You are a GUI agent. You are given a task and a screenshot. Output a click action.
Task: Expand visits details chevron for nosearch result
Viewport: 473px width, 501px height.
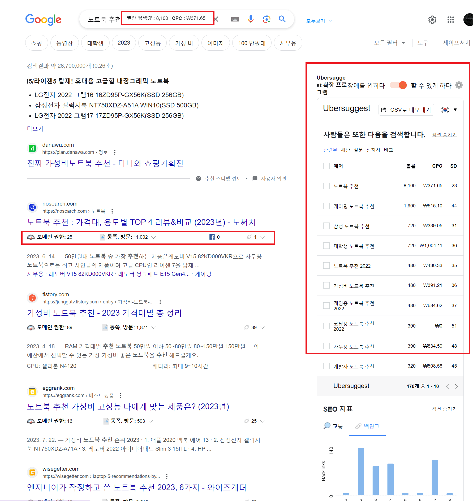tap(153, 237)
